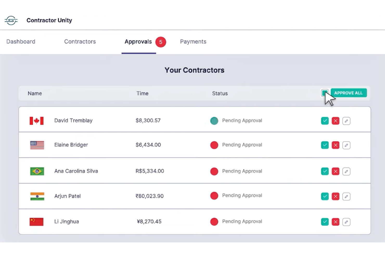Click David Tremblay's teal status dot
Image resolution: width=385 pixels, height=256 pixels.
214,121
